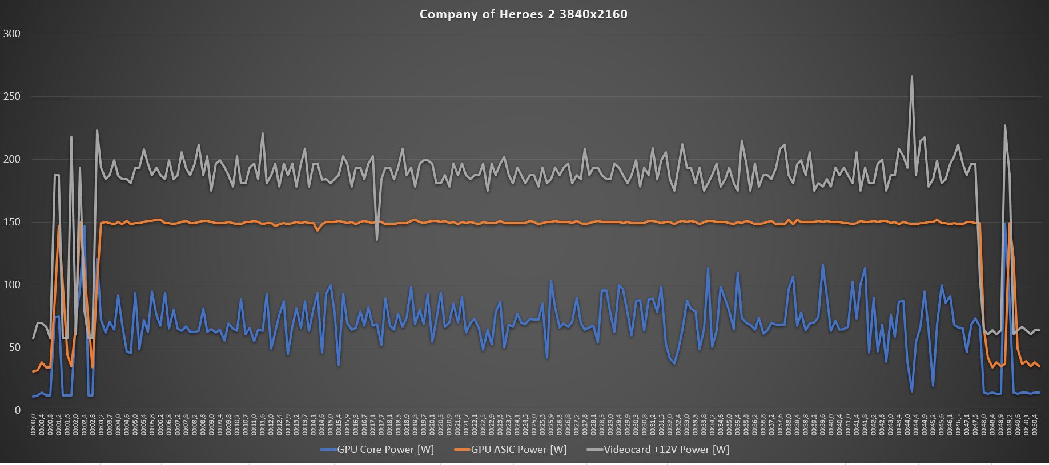This screenshot has width=1049, height=465.
Task: Click the 00:17,1 time axis label
Action: pyautogui.click(x=373, y=426)
